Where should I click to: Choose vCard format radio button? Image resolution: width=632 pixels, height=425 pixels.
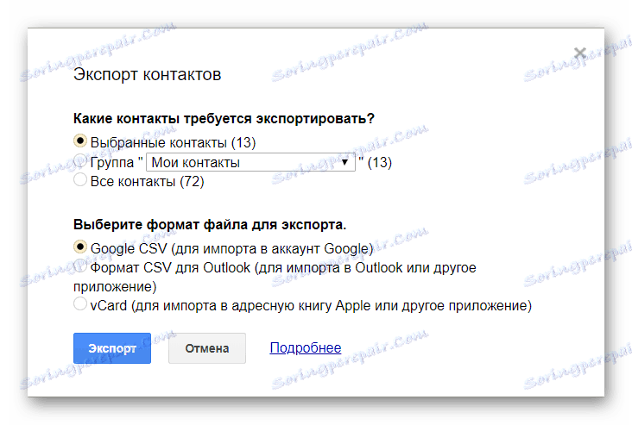click(x=80, y=303)
